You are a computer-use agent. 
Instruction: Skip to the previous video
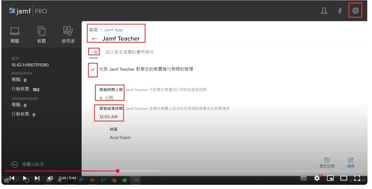12,178
